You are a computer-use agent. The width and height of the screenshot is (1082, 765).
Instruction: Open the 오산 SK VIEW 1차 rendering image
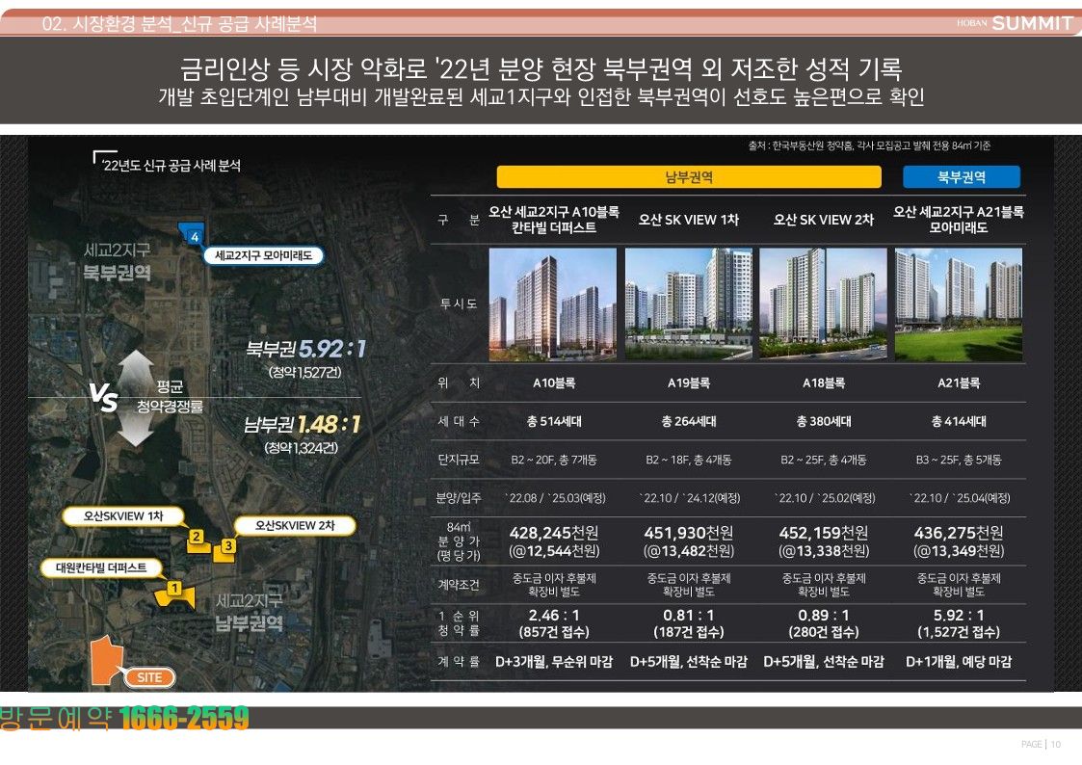[688, 304]
